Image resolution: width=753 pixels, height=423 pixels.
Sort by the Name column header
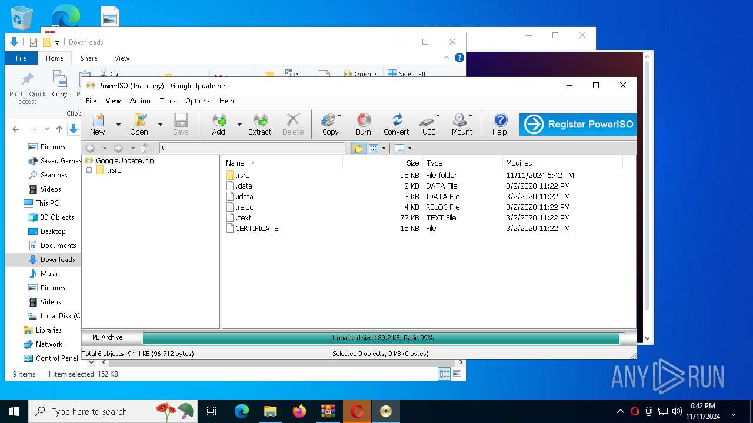click(x=282, y=163)
